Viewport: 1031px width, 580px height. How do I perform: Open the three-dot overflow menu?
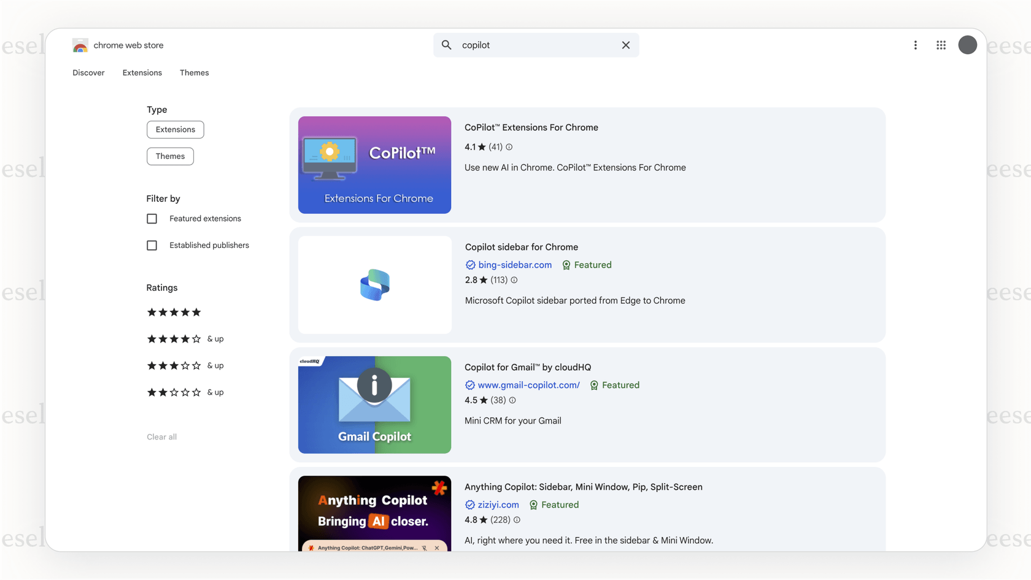(x=915, y=45)
